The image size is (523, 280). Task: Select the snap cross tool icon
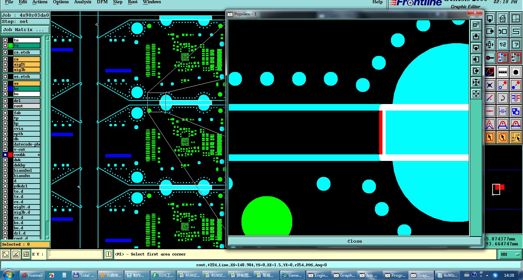tap(490, 85)
